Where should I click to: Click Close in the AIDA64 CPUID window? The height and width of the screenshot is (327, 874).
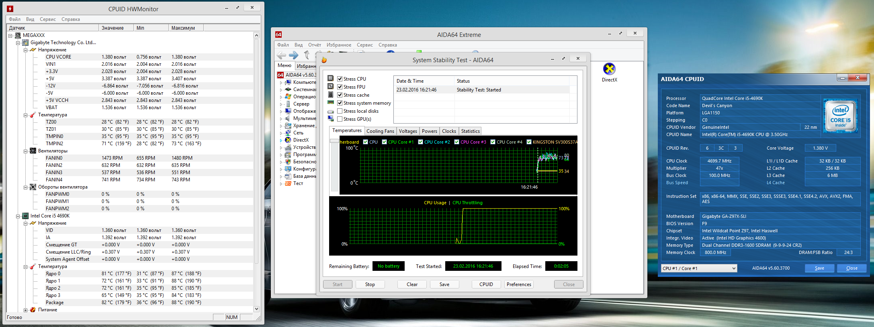pyautogui.click(x=851, y=268)
